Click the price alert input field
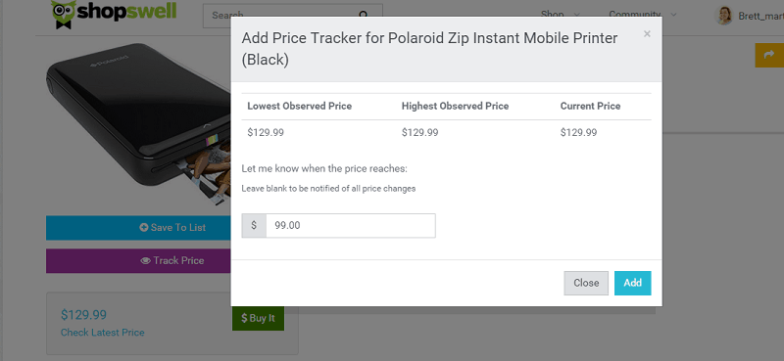The height and width of the screenshot is (361, 784). [x=351, y=226]
